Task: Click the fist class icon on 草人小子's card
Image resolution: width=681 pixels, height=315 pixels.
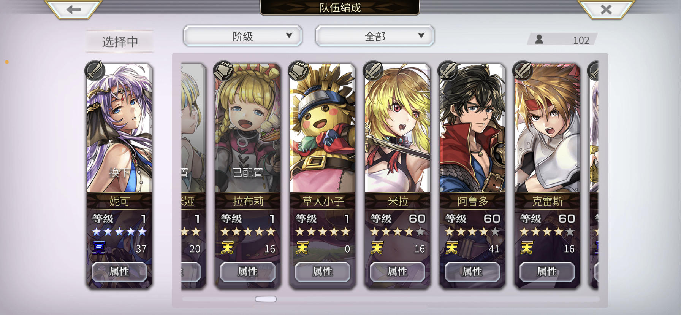Action: pyautogui.click(x=298, y=70)
